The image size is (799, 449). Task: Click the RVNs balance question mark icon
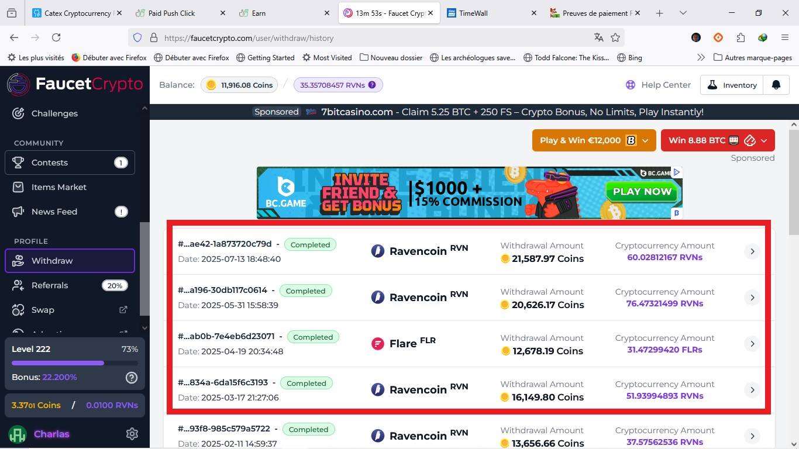pyautogui.click(x=371, y=85)
